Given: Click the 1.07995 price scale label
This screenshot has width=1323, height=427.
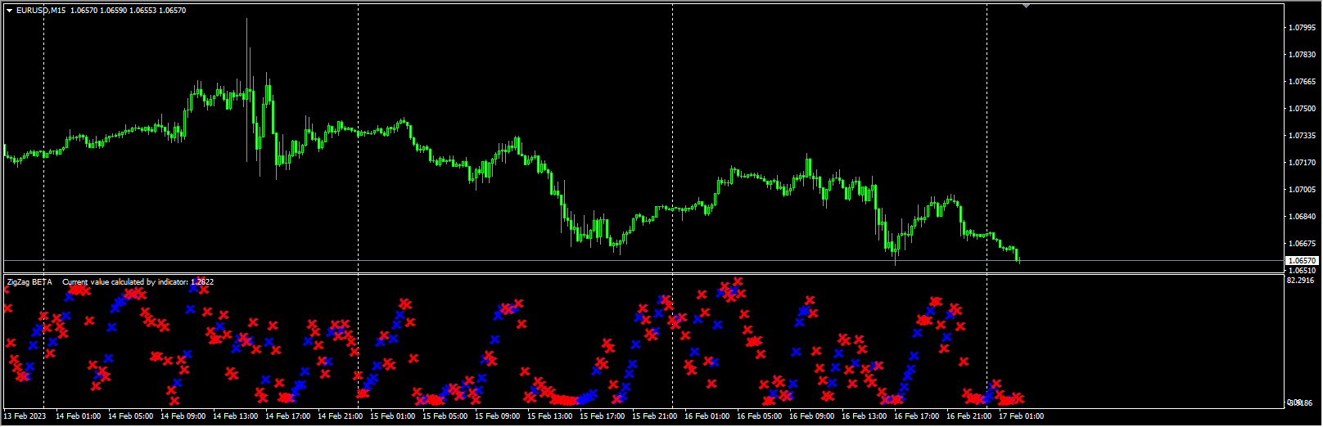Looking at the screenshot, I should [1302, 28].
